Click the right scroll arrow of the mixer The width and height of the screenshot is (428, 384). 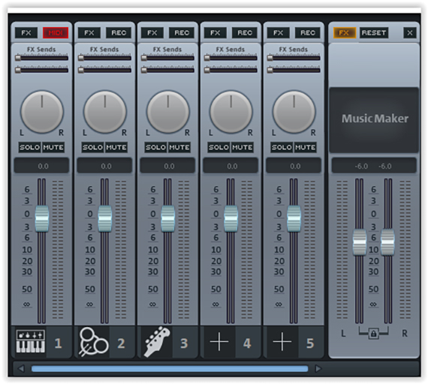(x=318, y=369)
